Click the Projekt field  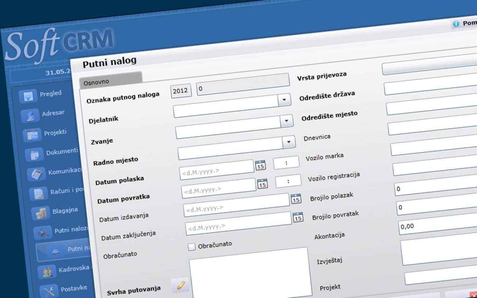pyautogui.click(x=441, y=276)
